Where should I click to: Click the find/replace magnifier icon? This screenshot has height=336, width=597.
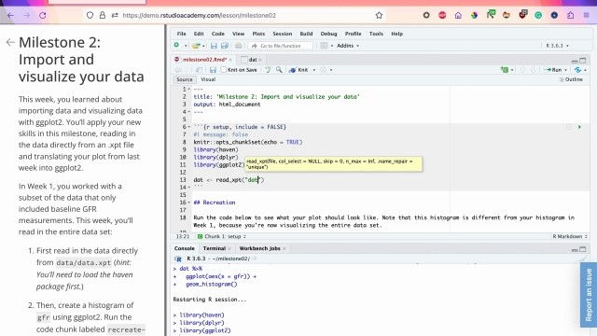click(x=279, y=70)
